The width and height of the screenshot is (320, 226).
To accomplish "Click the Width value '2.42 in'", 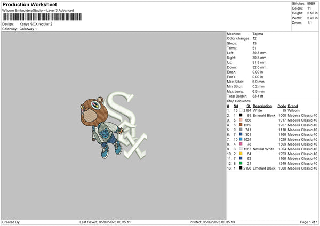I will pyautogui.click(x=312, y=18).
